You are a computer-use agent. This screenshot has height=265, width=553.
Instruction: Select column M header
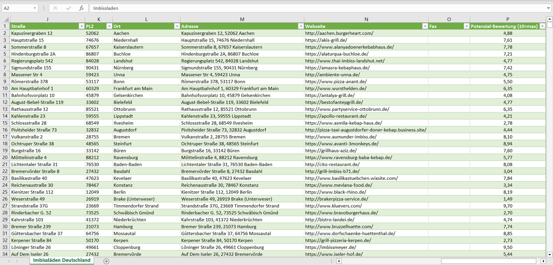242,19
